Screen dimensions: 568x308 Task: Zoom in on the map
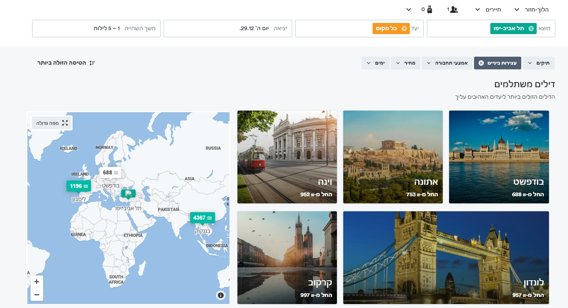(x=37, y=282)
